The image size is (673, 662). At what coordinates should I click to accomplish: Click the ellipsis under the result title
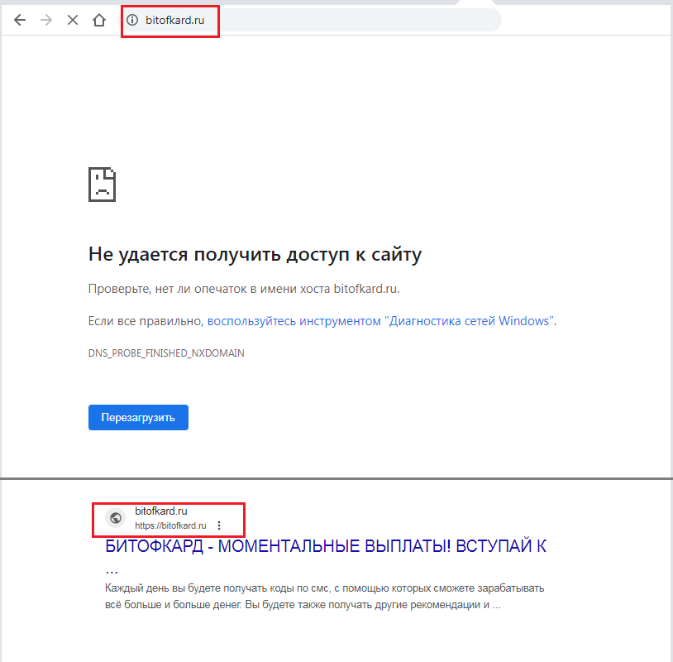coord(112,570)
